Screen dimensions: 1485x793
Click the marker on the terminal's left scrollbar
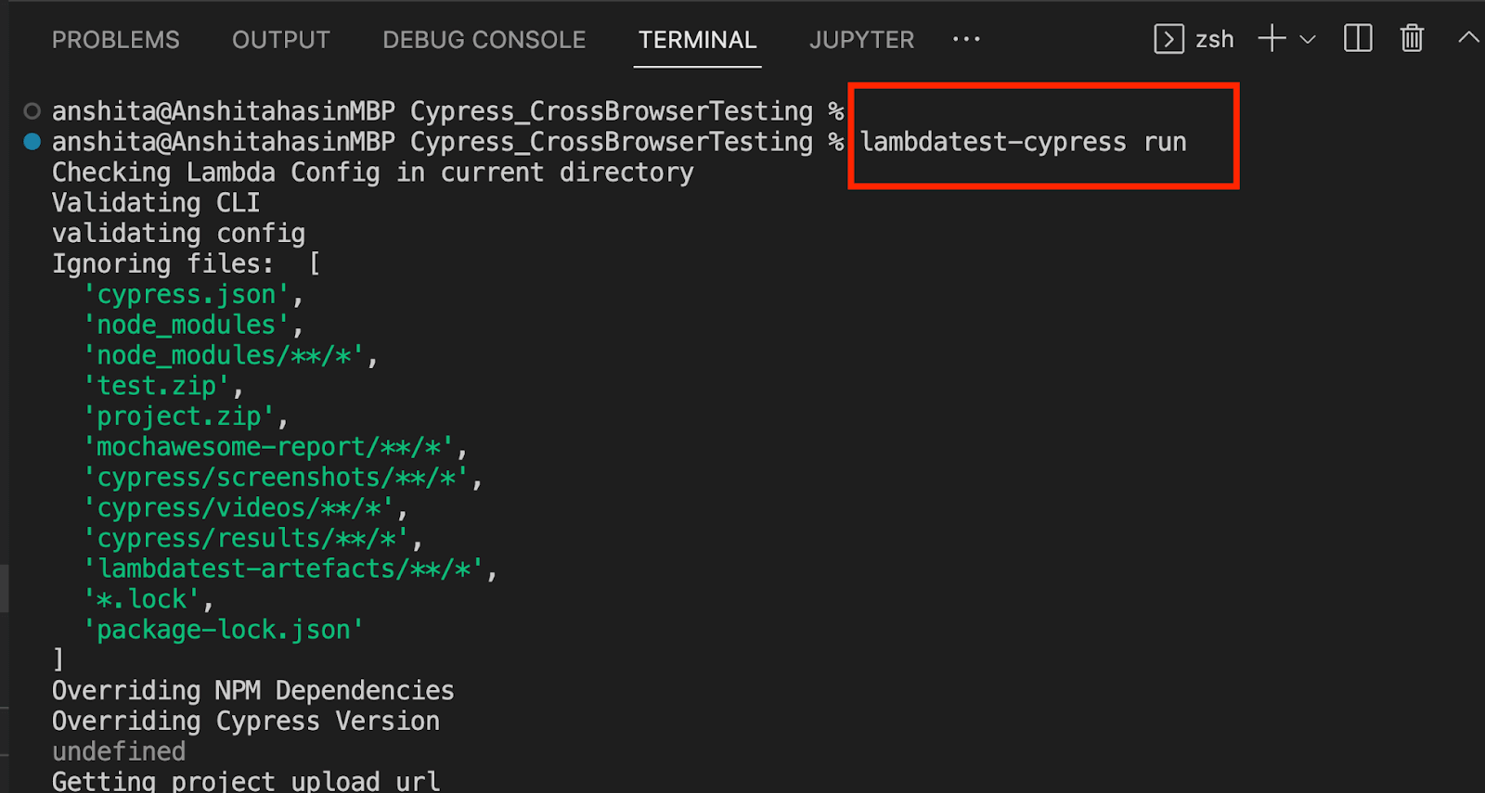[x=4, y=588]
